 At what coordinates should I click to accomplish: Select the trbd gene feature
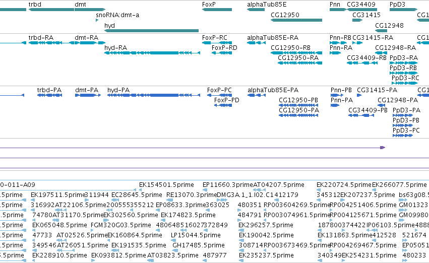(51, 10)
